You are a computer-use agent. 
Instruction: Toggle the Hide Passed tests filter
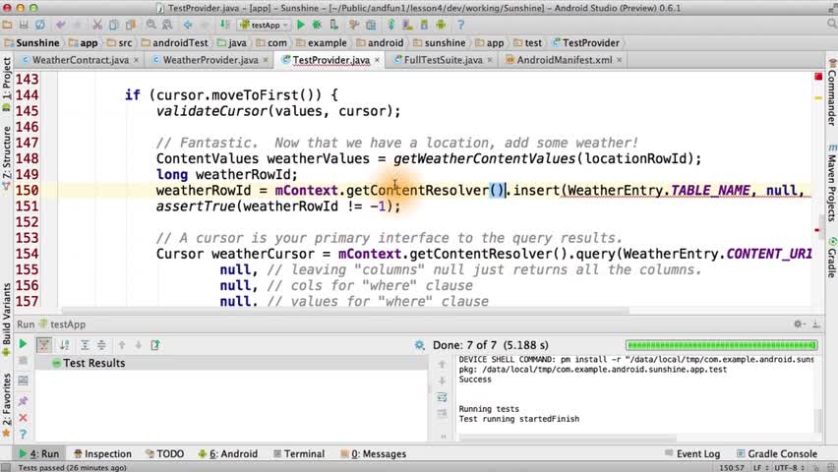point(44,345)
